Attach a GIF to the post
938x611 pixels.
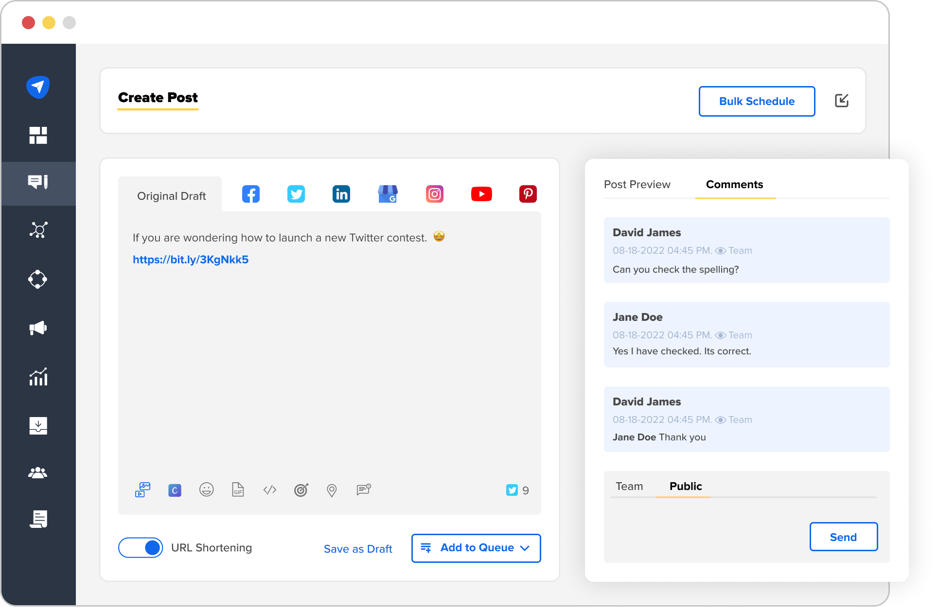click(x=238, y=490)
